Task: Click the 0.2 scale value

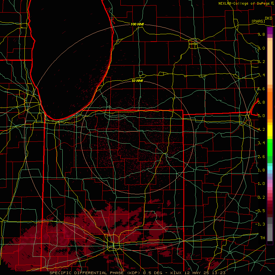Action: [261, 197]
